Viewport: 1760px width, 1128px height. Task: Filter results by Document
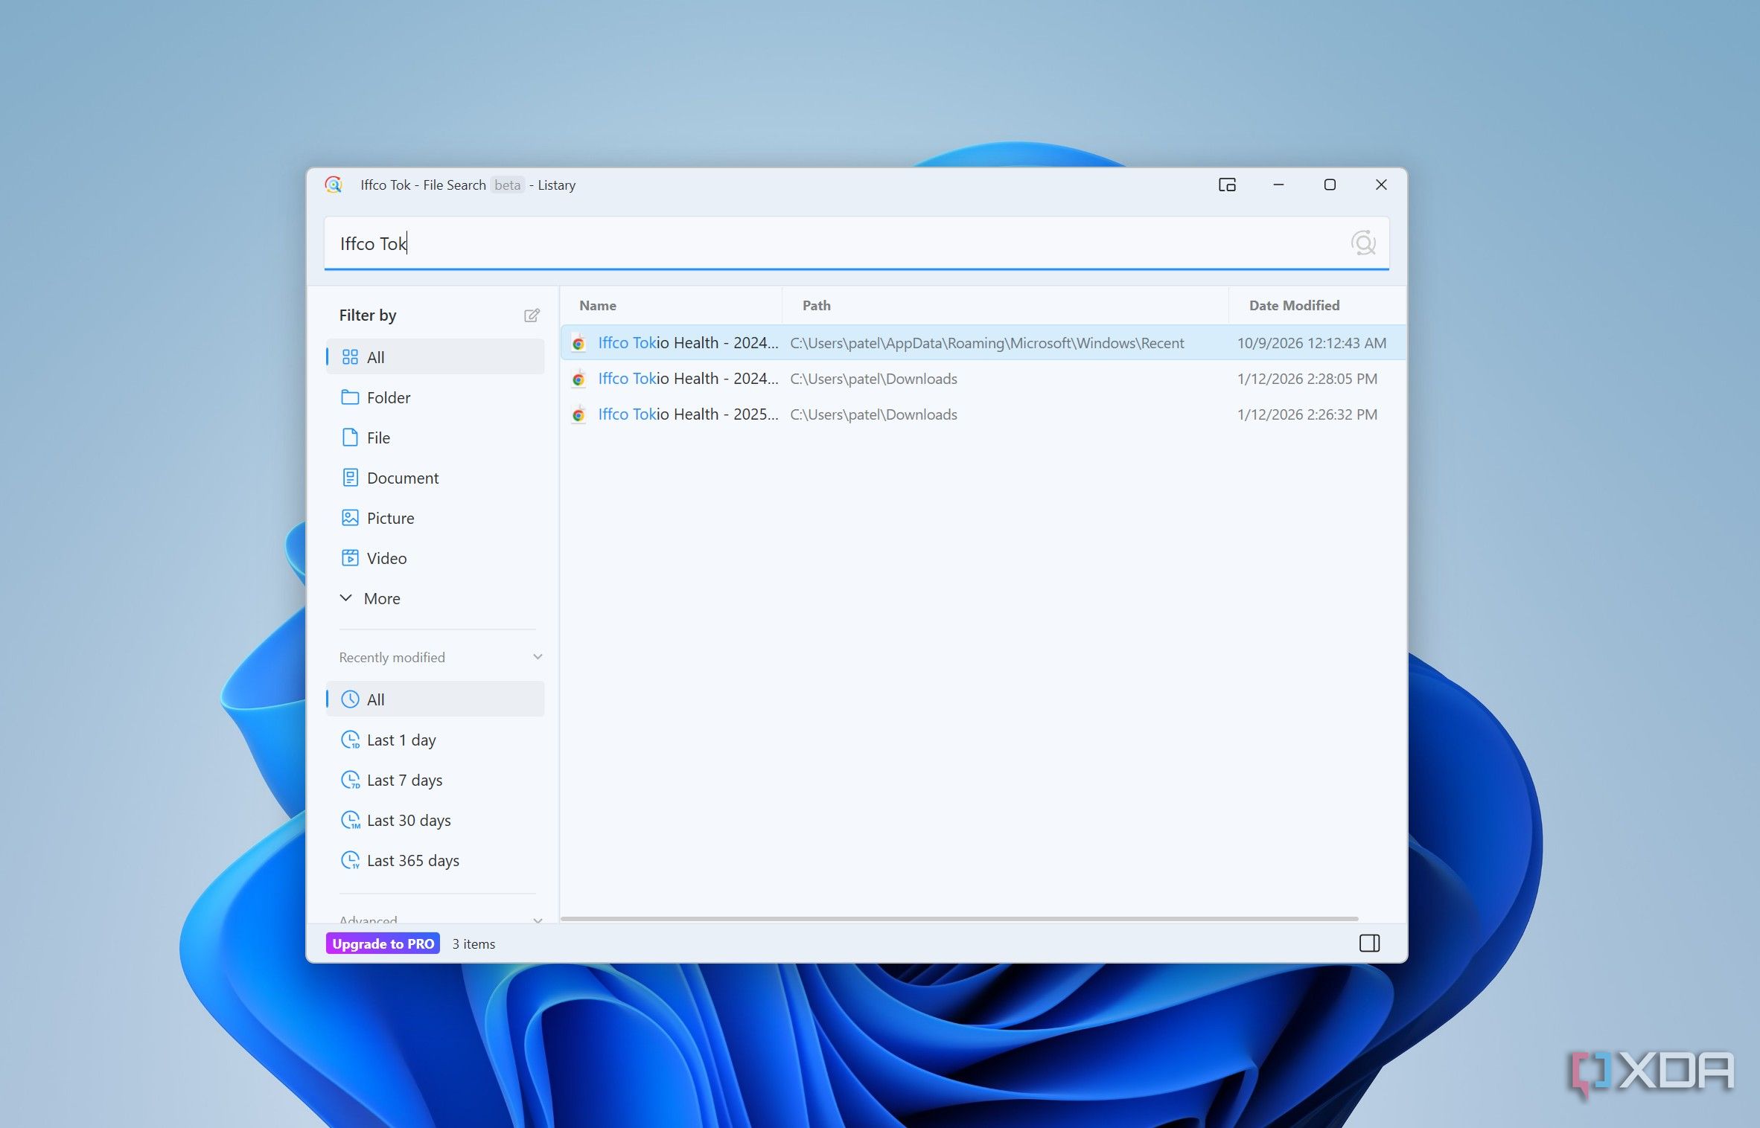click(x=436, y=478)
